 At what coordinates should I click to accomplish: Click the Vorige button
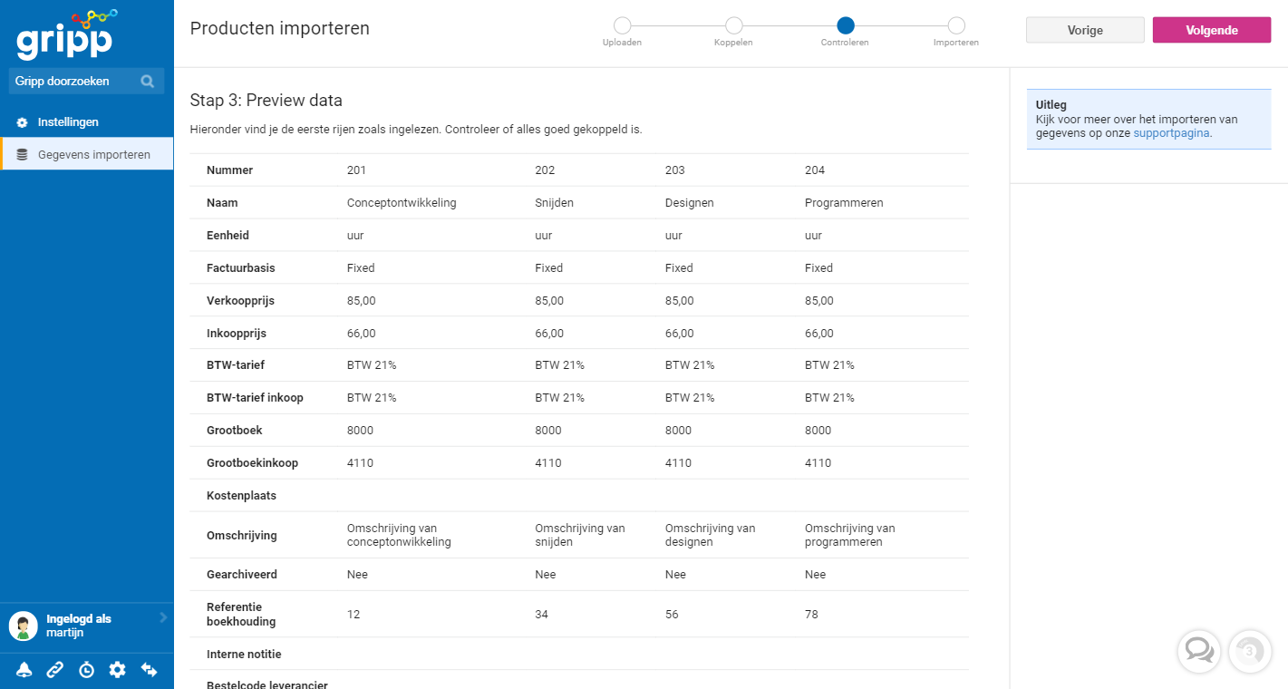pos(1085,30)
